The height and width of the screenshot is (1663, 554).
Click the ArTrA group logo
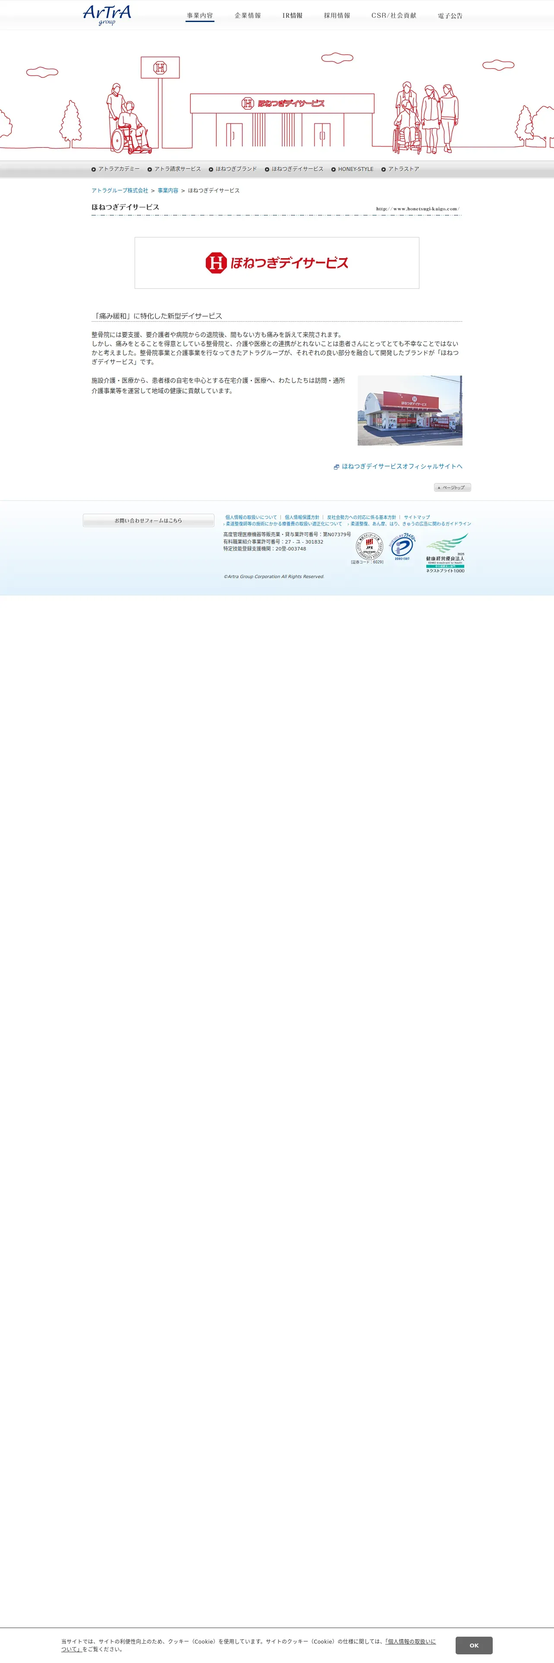[x=107, y=15]
